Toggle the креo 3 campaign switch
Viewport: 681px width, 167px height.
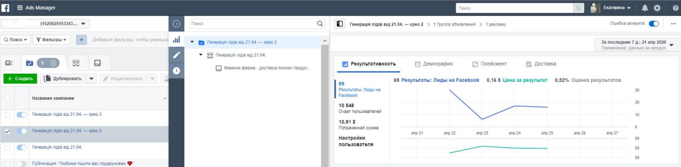coord(21,115)
